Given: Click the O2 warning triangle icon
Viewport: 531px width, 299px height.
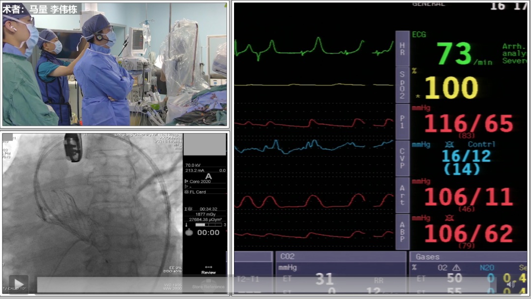Looking at the screenshot, I should pyautogui.click(x=456, y=268).
